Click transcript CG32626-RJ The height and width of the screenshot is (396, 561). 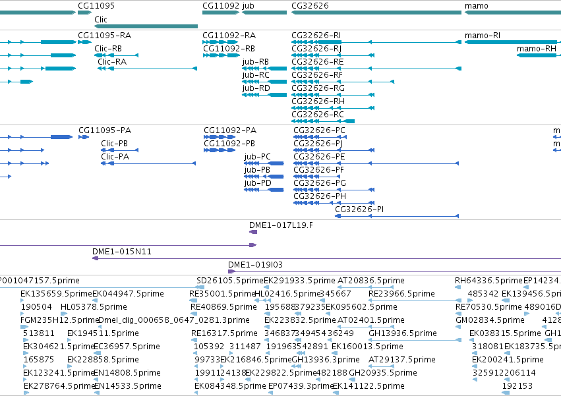pyautogui.click(x=316, y=49)
